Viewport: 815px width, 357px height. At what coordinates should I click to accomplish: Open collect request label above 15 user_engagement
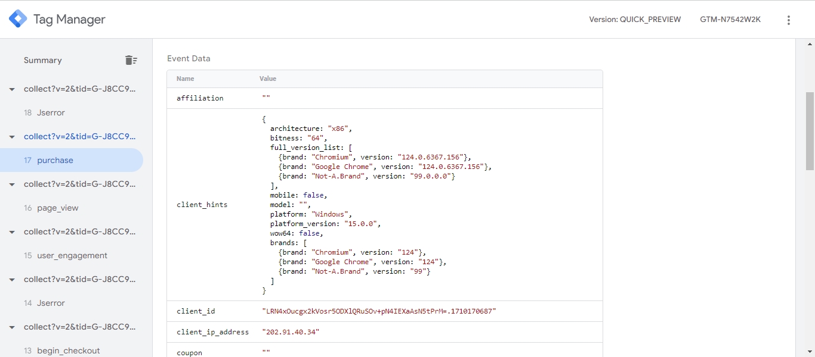80,231
